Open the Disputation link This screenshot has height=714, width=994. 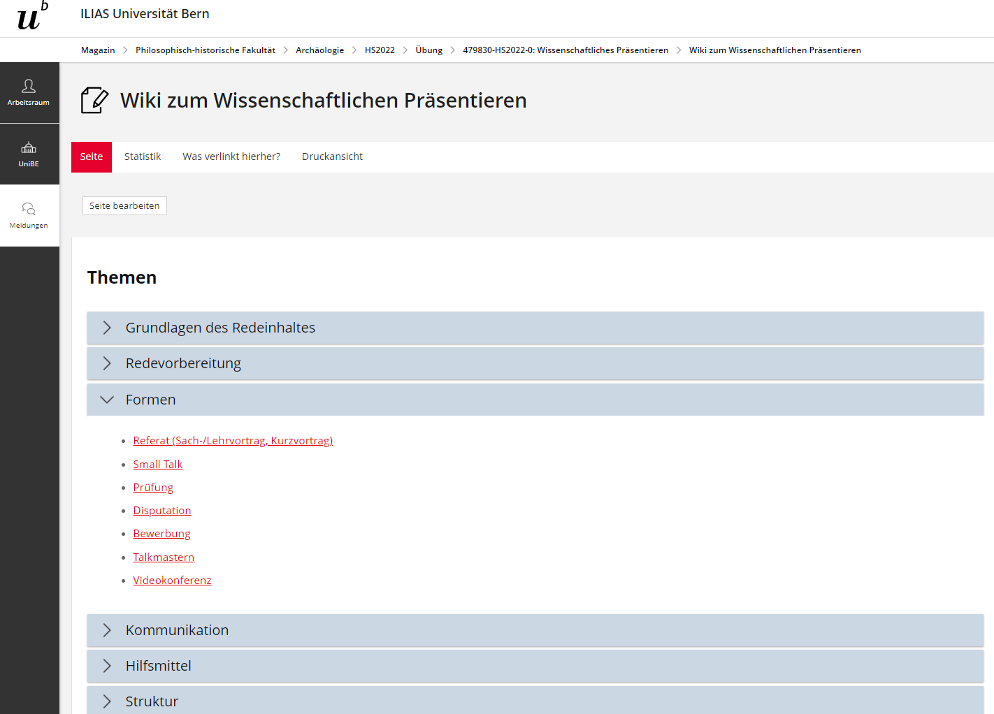(x=162, y=511)
